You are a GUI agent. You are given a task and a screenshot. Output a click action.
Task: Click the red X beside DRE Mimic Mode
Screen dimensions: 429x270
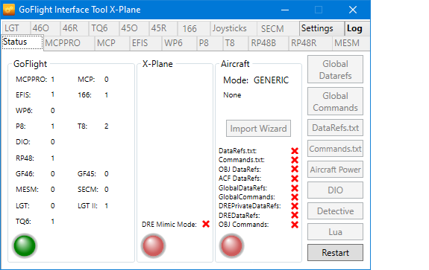tap(206, 224)
